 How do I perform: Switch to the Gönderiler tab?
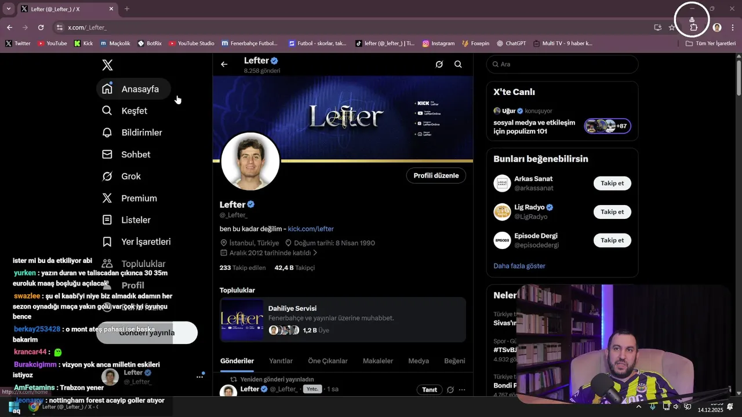coord(237,361)
